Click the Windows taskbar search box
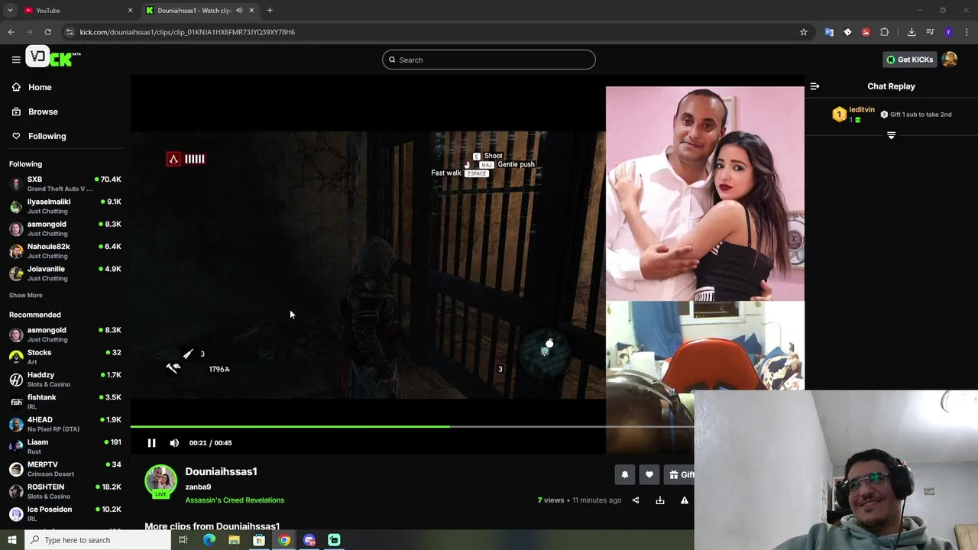 pyautogui.click(x=97, y=540)
